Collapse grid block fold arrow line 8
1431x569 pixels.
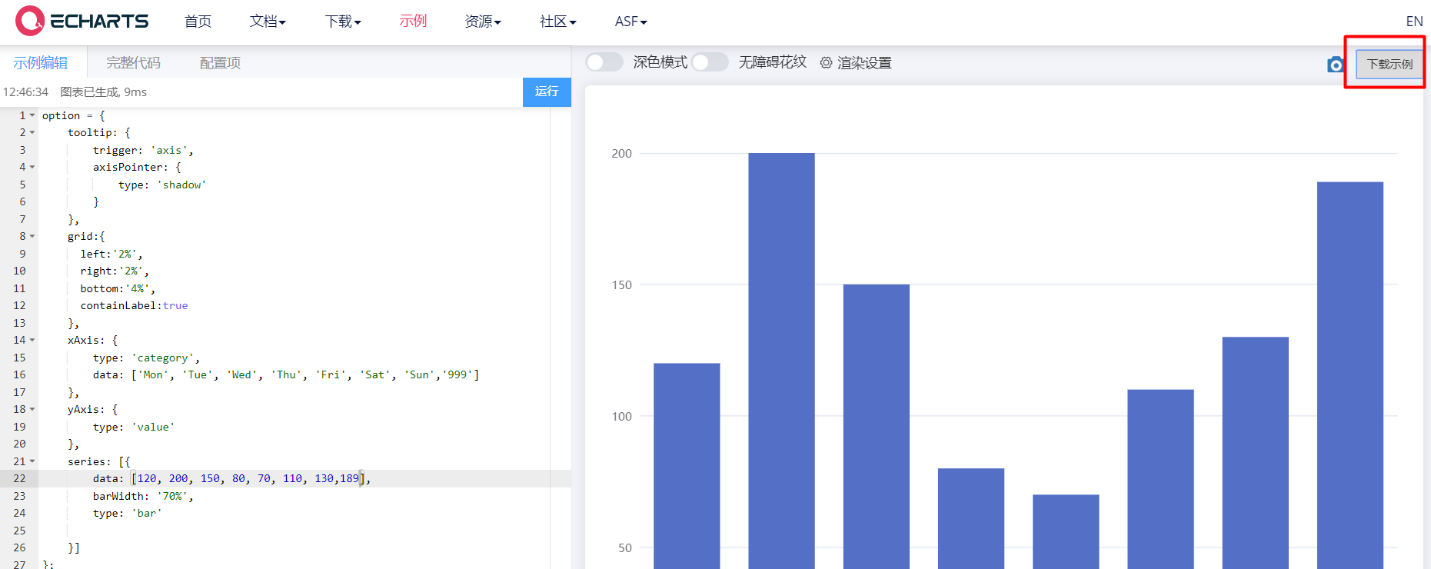click(x=32, y=236)
